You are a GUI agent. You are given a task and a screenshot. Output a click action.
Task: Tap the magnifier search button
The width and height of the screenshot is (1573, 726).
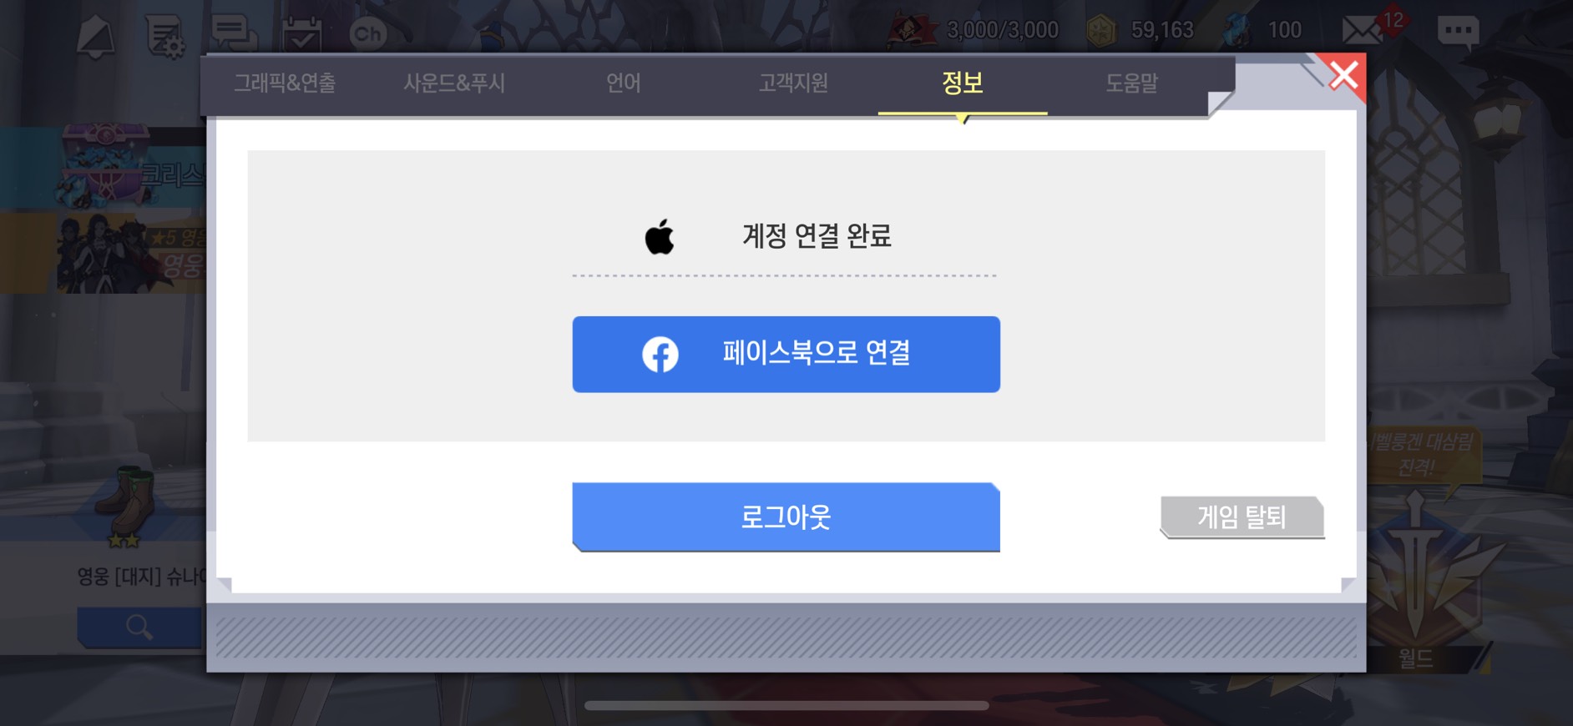139,627
